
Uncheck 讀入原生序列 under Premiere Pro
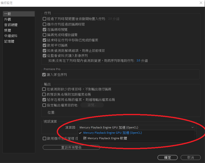point(44,75)
